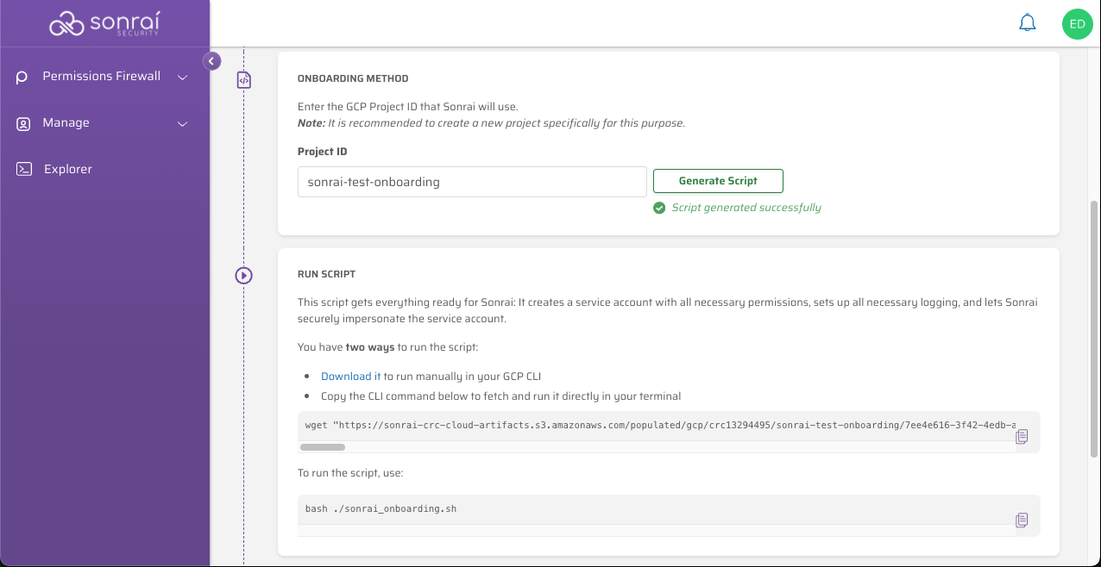This screenshot has height=567, width=1101.
Task: Click the page's vertical scrollbar thumb
Action: (1094, 327)
